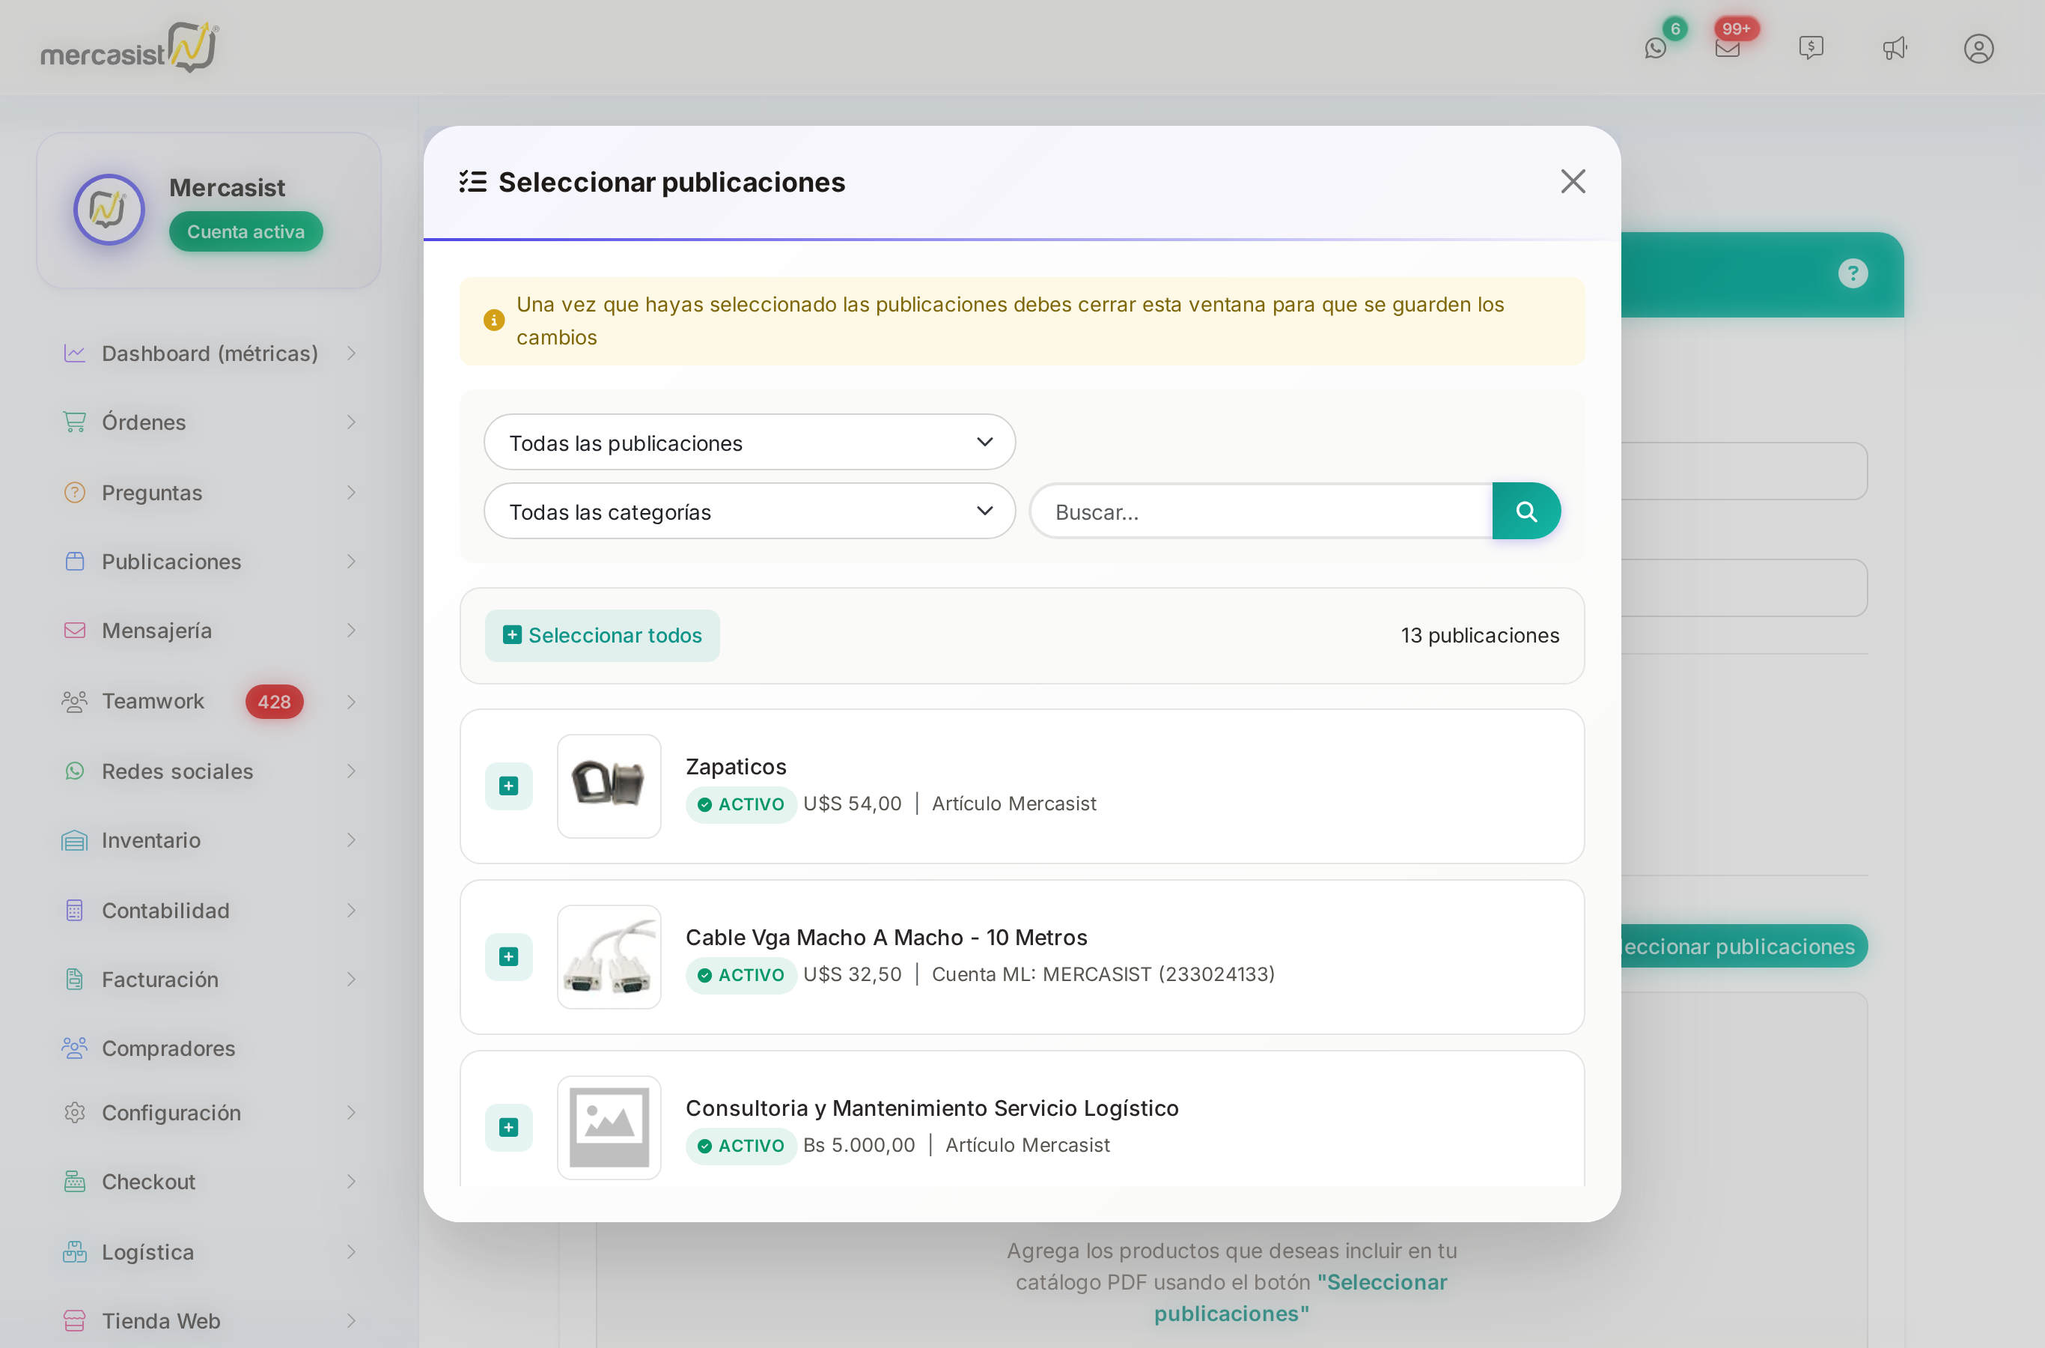The image size is (2045, 1348).
Task: Click the Contabilidad calculator icon
Action: point(75,911)
